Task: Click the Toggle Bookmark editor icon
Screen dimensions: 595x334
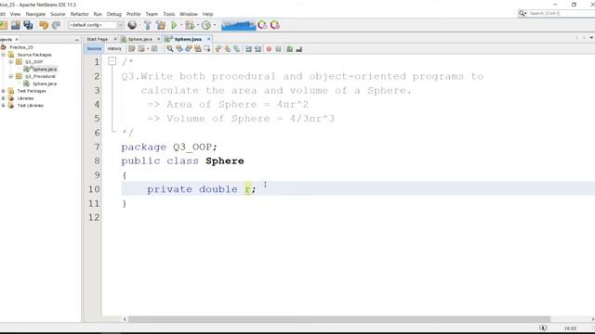Action: coord(237,49)
